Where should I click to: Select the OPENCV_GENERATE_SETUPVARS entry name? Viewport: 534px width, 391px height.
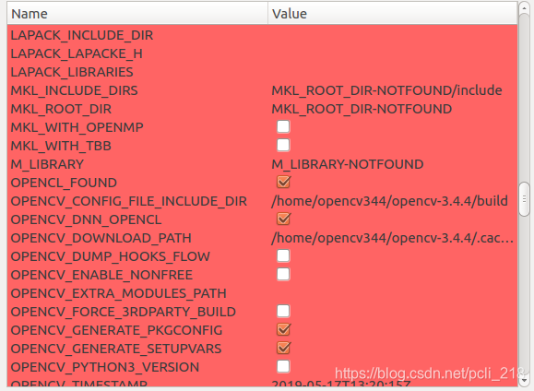coord(116,349)
